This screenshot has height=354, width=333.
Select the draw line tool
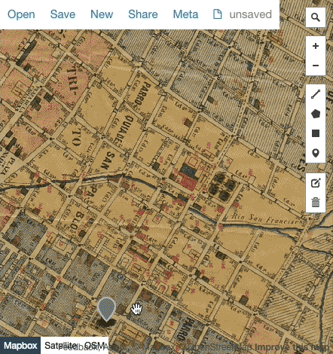tap(316, 94)
